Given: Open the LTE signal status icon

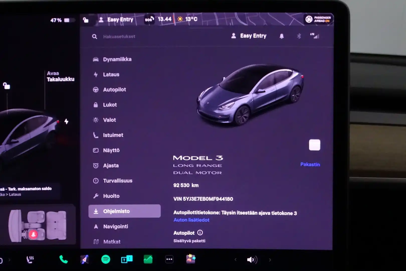Looking at the screenshot, I should coord(315,36).
